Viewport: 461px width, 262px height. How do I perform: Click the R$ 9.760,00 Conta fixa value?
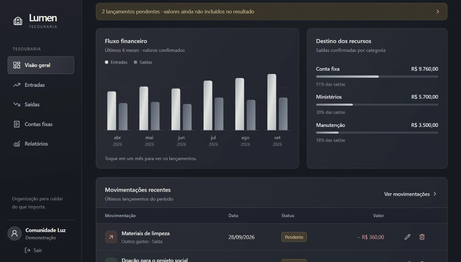coord(425,69)
